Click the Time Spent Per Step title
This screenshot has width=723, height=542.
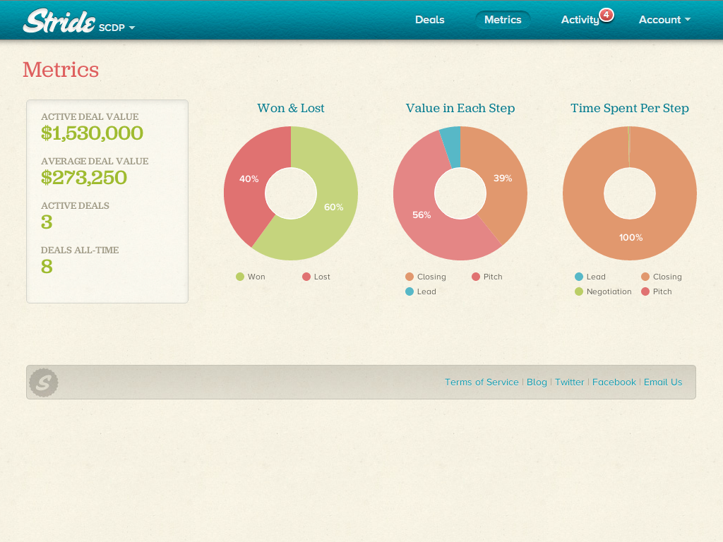pyautogui.click(x=629, y=108)
